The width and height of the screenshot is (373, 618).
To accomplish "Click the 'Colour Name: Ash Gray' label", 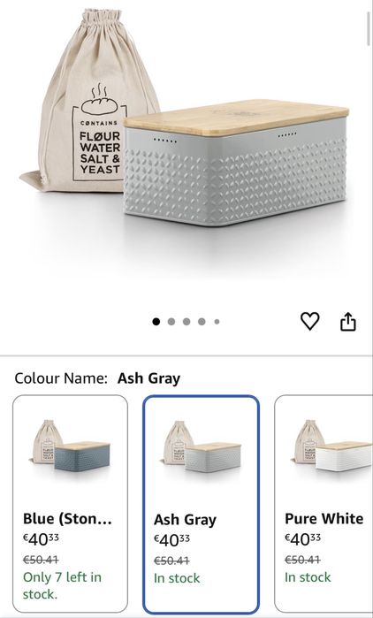I will (97, 378).
